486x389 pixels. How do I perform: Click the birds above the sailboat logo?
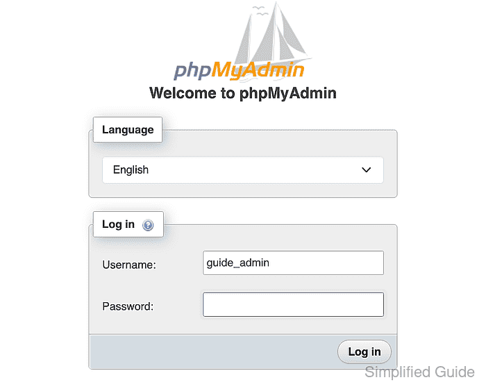click(260, 10)
